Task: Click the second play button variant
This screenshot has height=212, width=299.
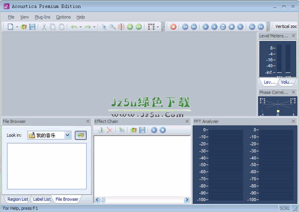Action: (214, 27)
